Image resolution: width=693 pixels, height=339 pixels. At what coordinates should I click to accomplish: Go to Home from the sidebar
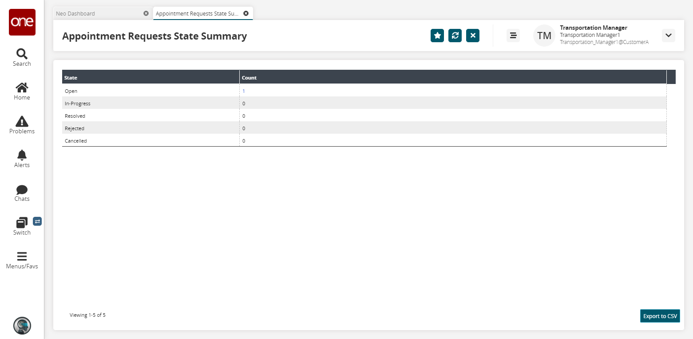(x=22, y=91)
